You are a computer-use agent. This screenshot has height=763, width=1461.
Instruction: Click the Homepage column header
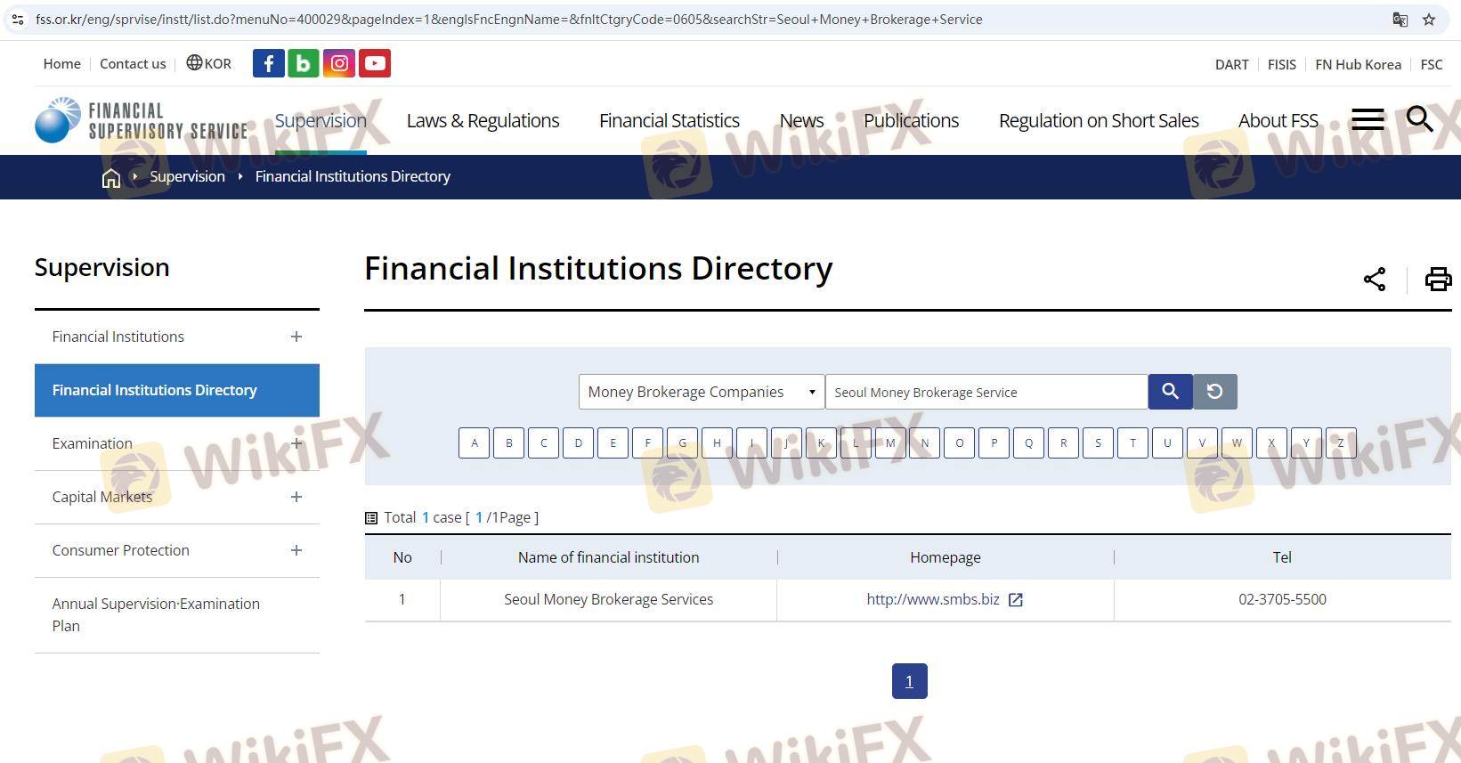[x=946, y=557]
